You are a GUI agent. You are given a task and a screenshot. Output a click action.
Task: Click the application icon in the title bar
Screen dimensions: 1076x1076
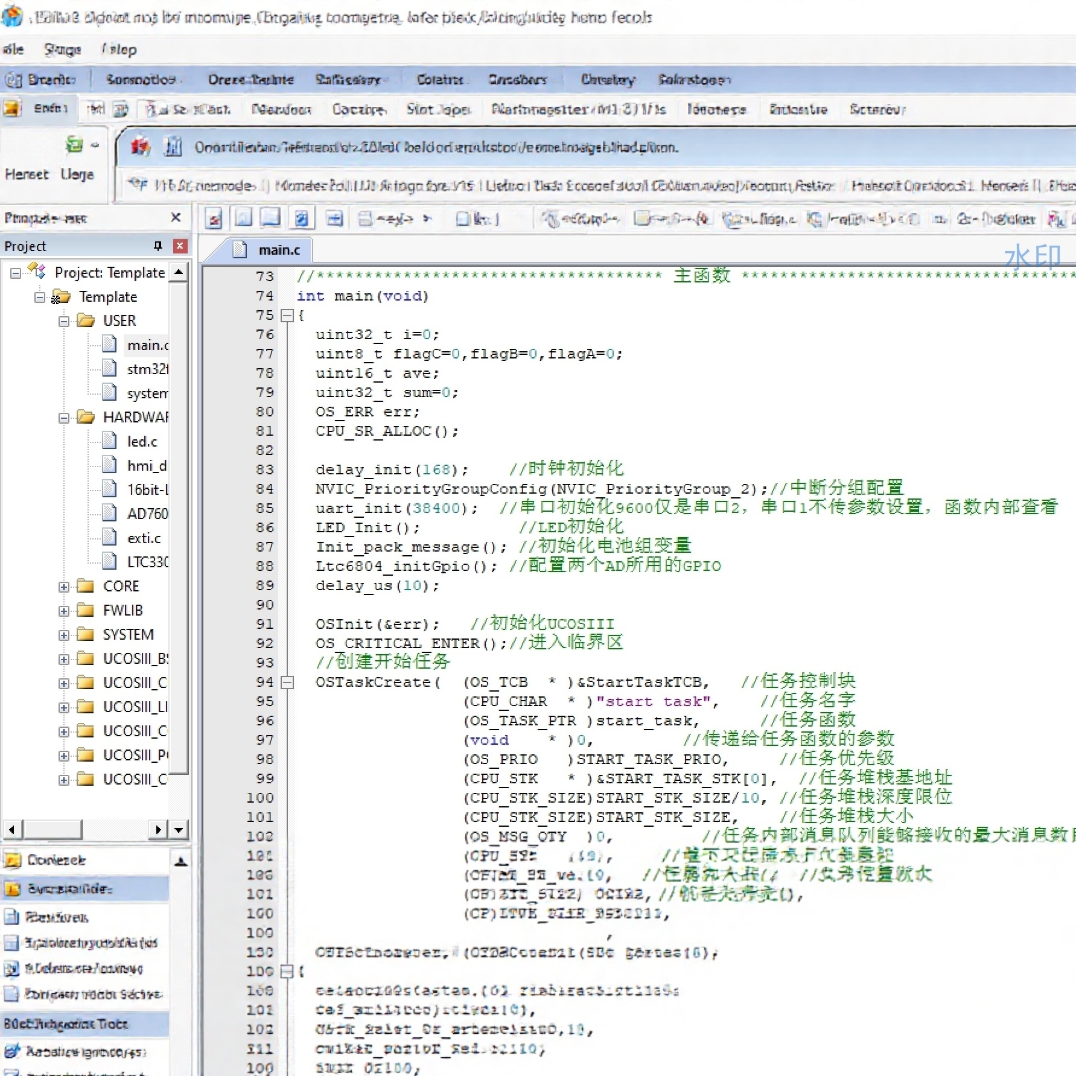[12, 16]
